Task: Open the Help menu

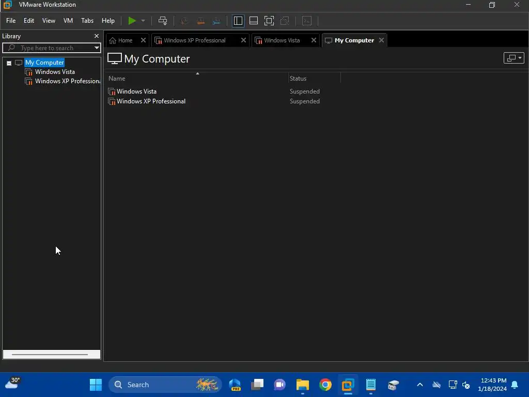Action: pyautogui.click(x=108, y=21)
